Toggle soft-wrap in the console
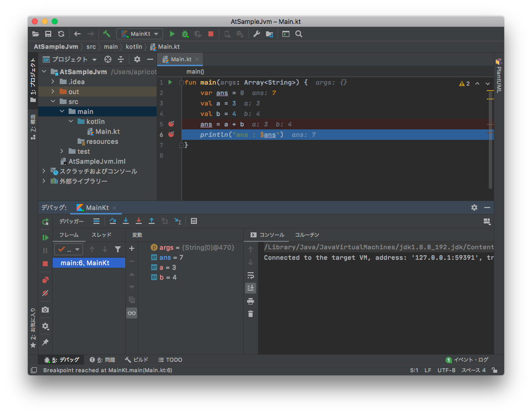The height and width of the screenshot is (415, 532). [x=251, y=275]
